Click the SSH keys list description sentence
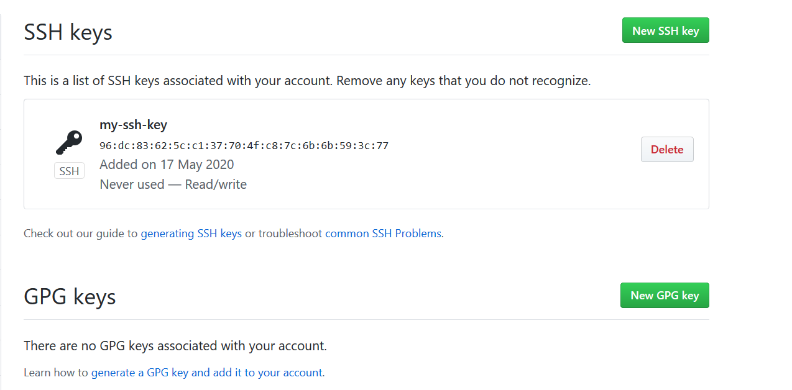The width and height of the screenshot is (792, 390). (x=306, y=81)
